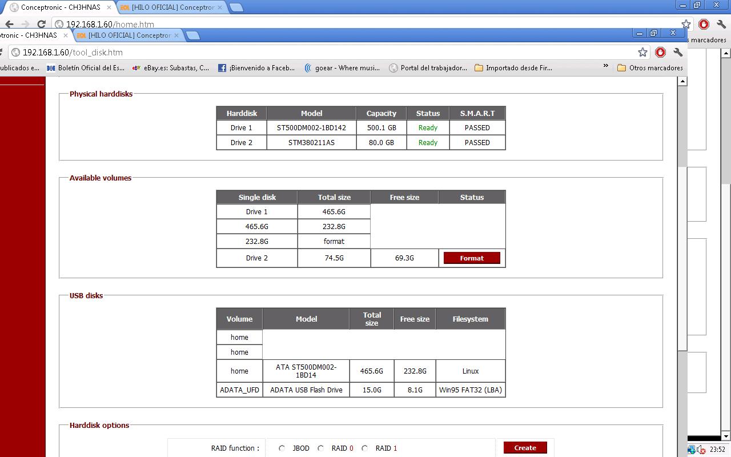Click the ADATA_UFD volume cell
Image resolution: width=731 pixels, height=457 pixels.
click(x=239, y=390)
